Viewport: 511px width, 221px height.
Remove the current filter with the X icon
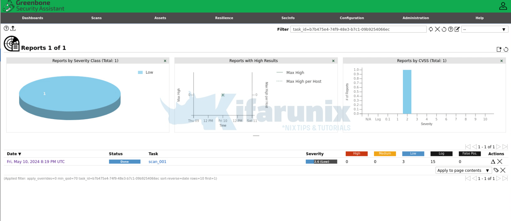(437, 29)
